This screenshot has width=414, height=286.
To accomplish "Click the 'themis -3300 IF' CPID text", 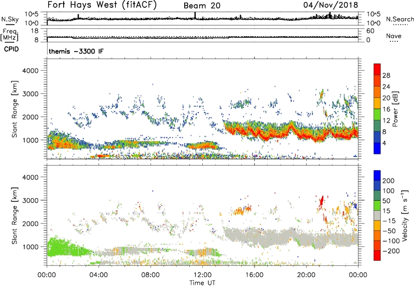I will pos(76,51).
